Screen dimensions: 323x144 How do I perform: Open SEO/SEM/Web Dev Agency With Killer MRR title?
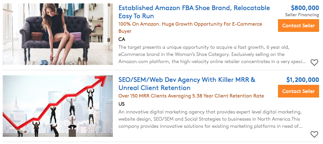[187, 84]
